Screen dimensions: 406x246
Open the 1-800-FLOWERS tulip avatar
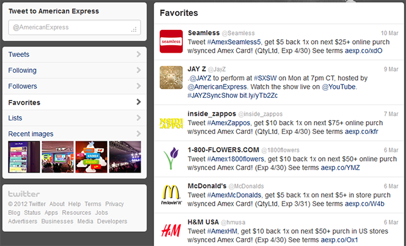coord(171,158)
